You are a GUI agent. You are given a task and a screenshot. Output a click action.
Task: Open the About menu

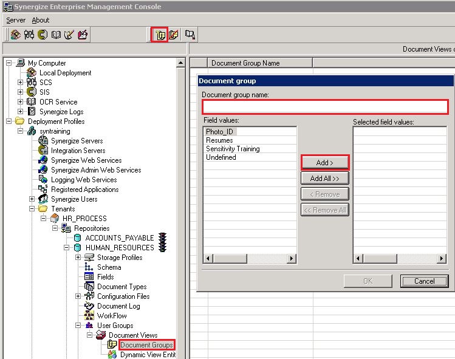[40, 20]
